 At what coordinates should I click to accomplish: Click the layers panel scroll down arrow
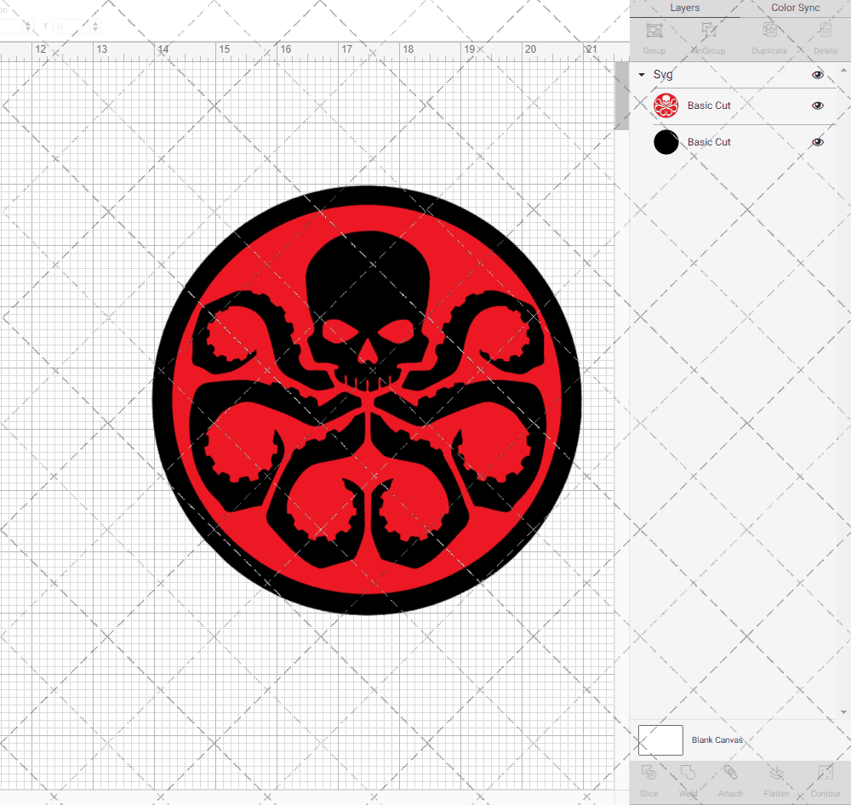click(842, 712)
